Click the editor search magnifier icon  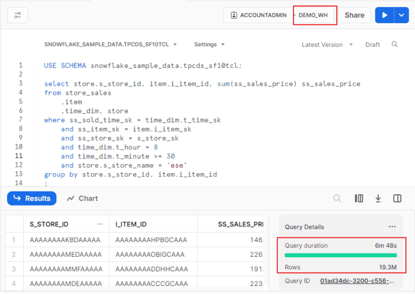(x=394, y=44)
